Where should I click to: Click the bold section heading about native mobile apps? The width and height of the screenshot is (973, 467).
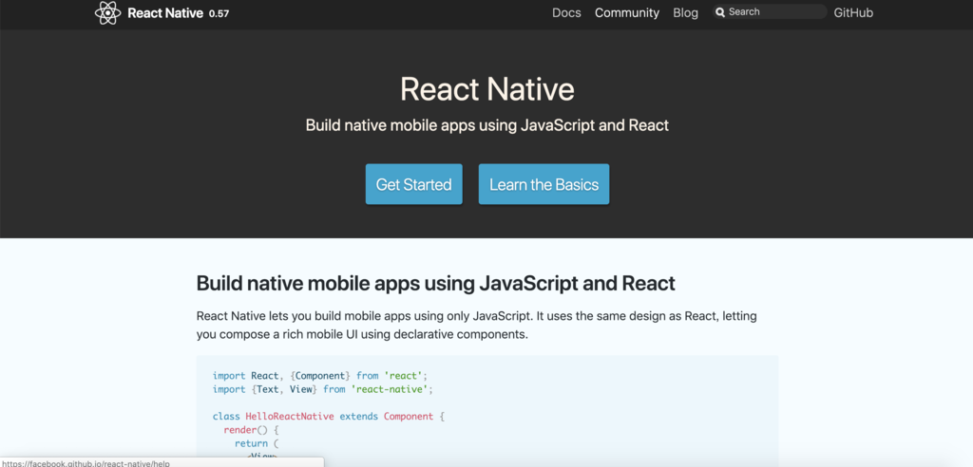tap(435, 284)
